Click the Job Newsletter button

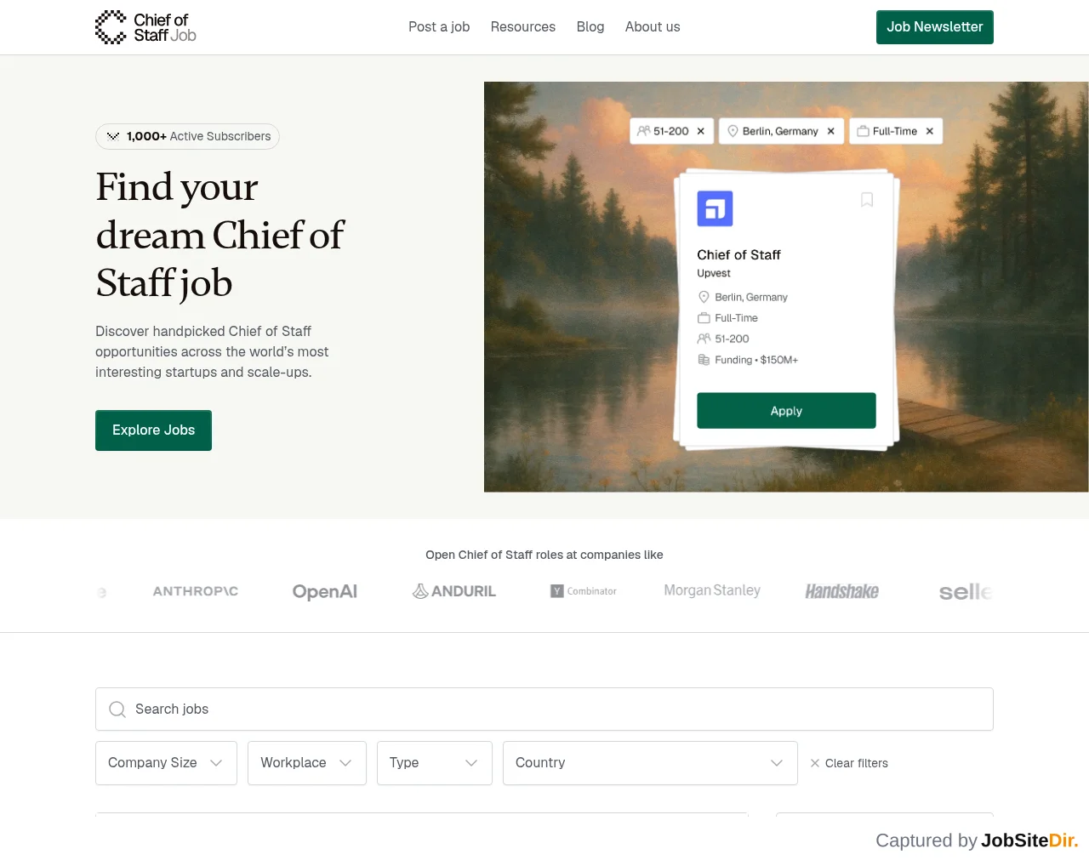pos(935,27)
